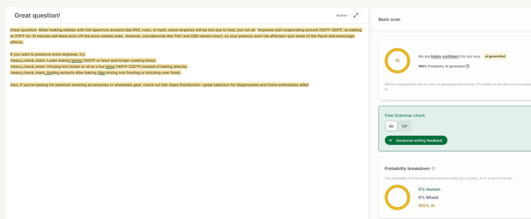Click the AI score ring indicator
Image resolution: width=531 pixels, height=219 pixels.
(397, 61)
